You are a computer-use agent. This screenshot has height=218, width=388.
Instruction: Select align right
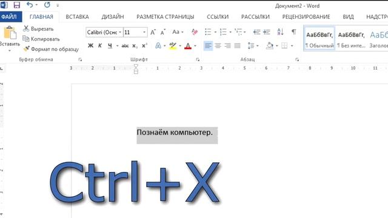pos(228,46)
